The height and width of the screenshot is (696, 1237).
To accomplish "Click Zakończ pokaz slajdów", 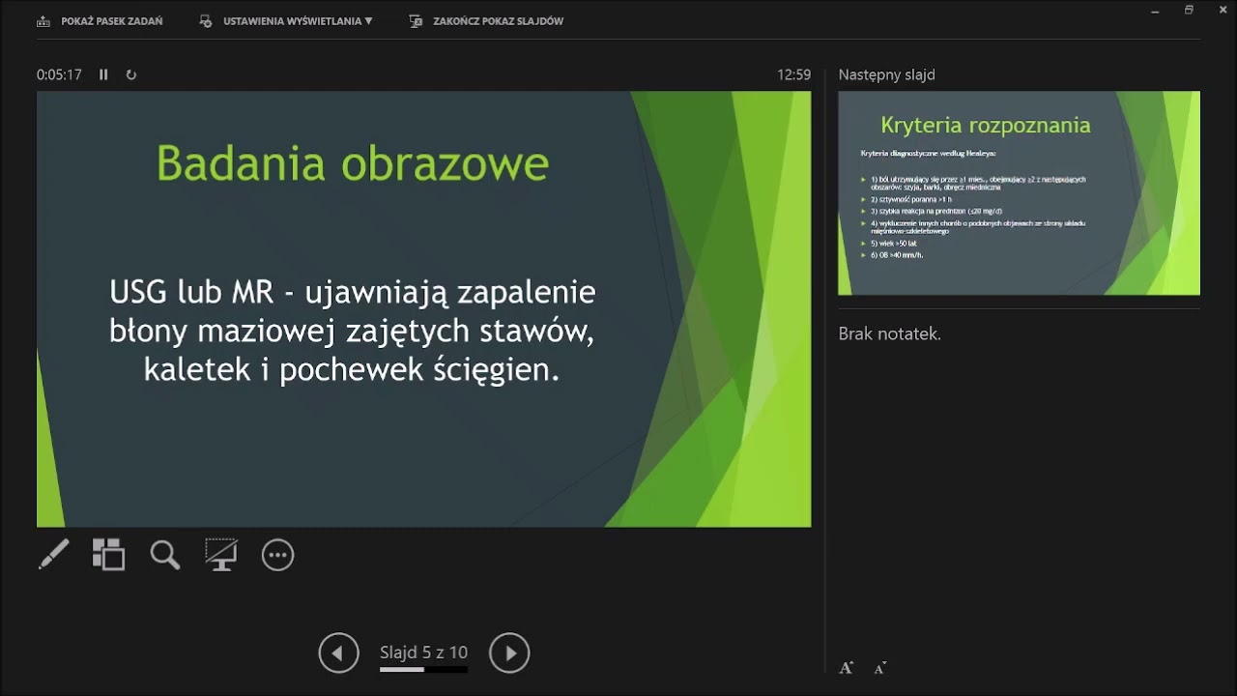I will click(486, 21).
